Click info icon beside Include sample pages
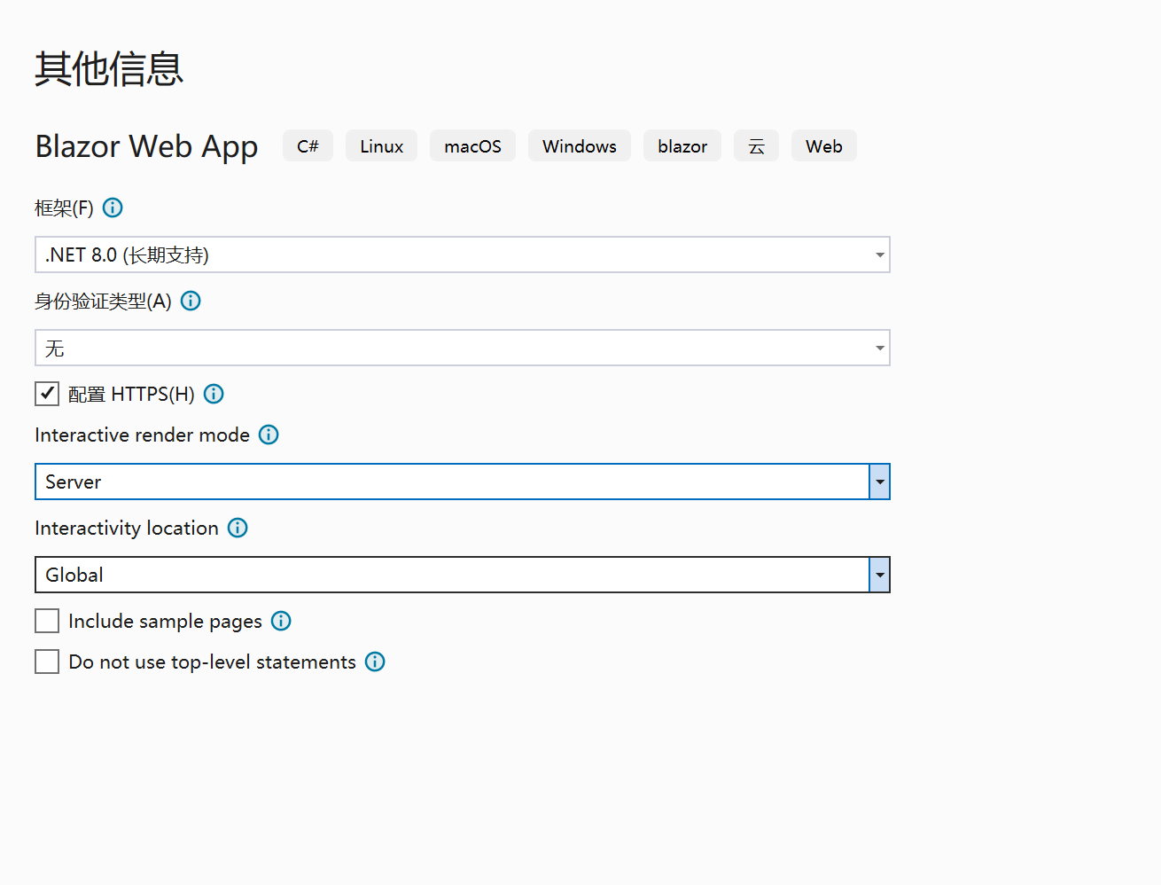Viewport: 1161px width, 885px height. click(x=281, y=621)
